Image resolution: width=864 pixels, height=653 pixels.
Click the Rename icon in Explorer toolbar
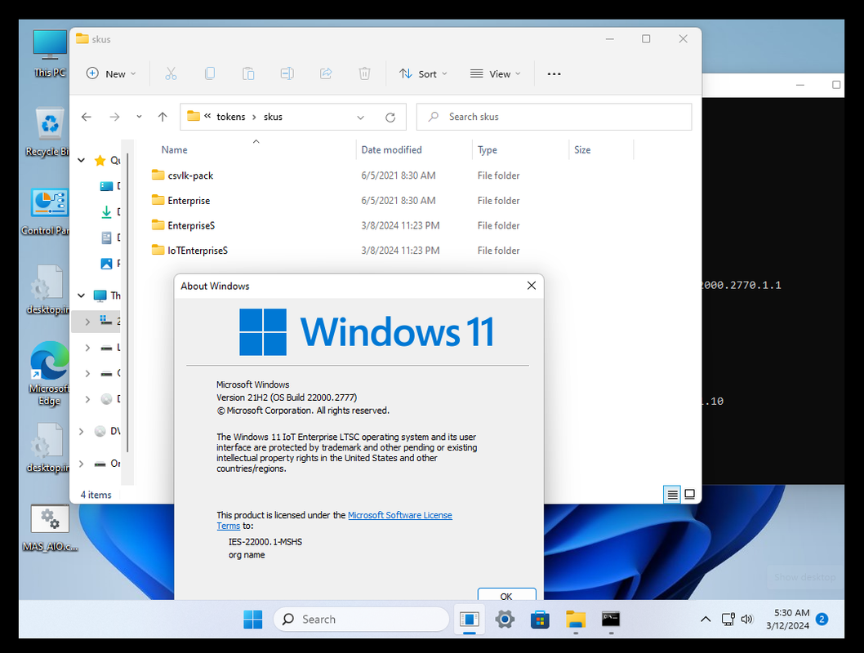(x=287, y=73)
